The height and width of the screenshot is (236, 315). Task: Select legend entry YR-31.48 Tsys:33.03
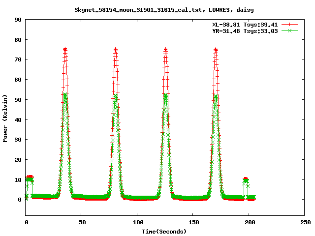pyautogui.click(x=245, y=31)
